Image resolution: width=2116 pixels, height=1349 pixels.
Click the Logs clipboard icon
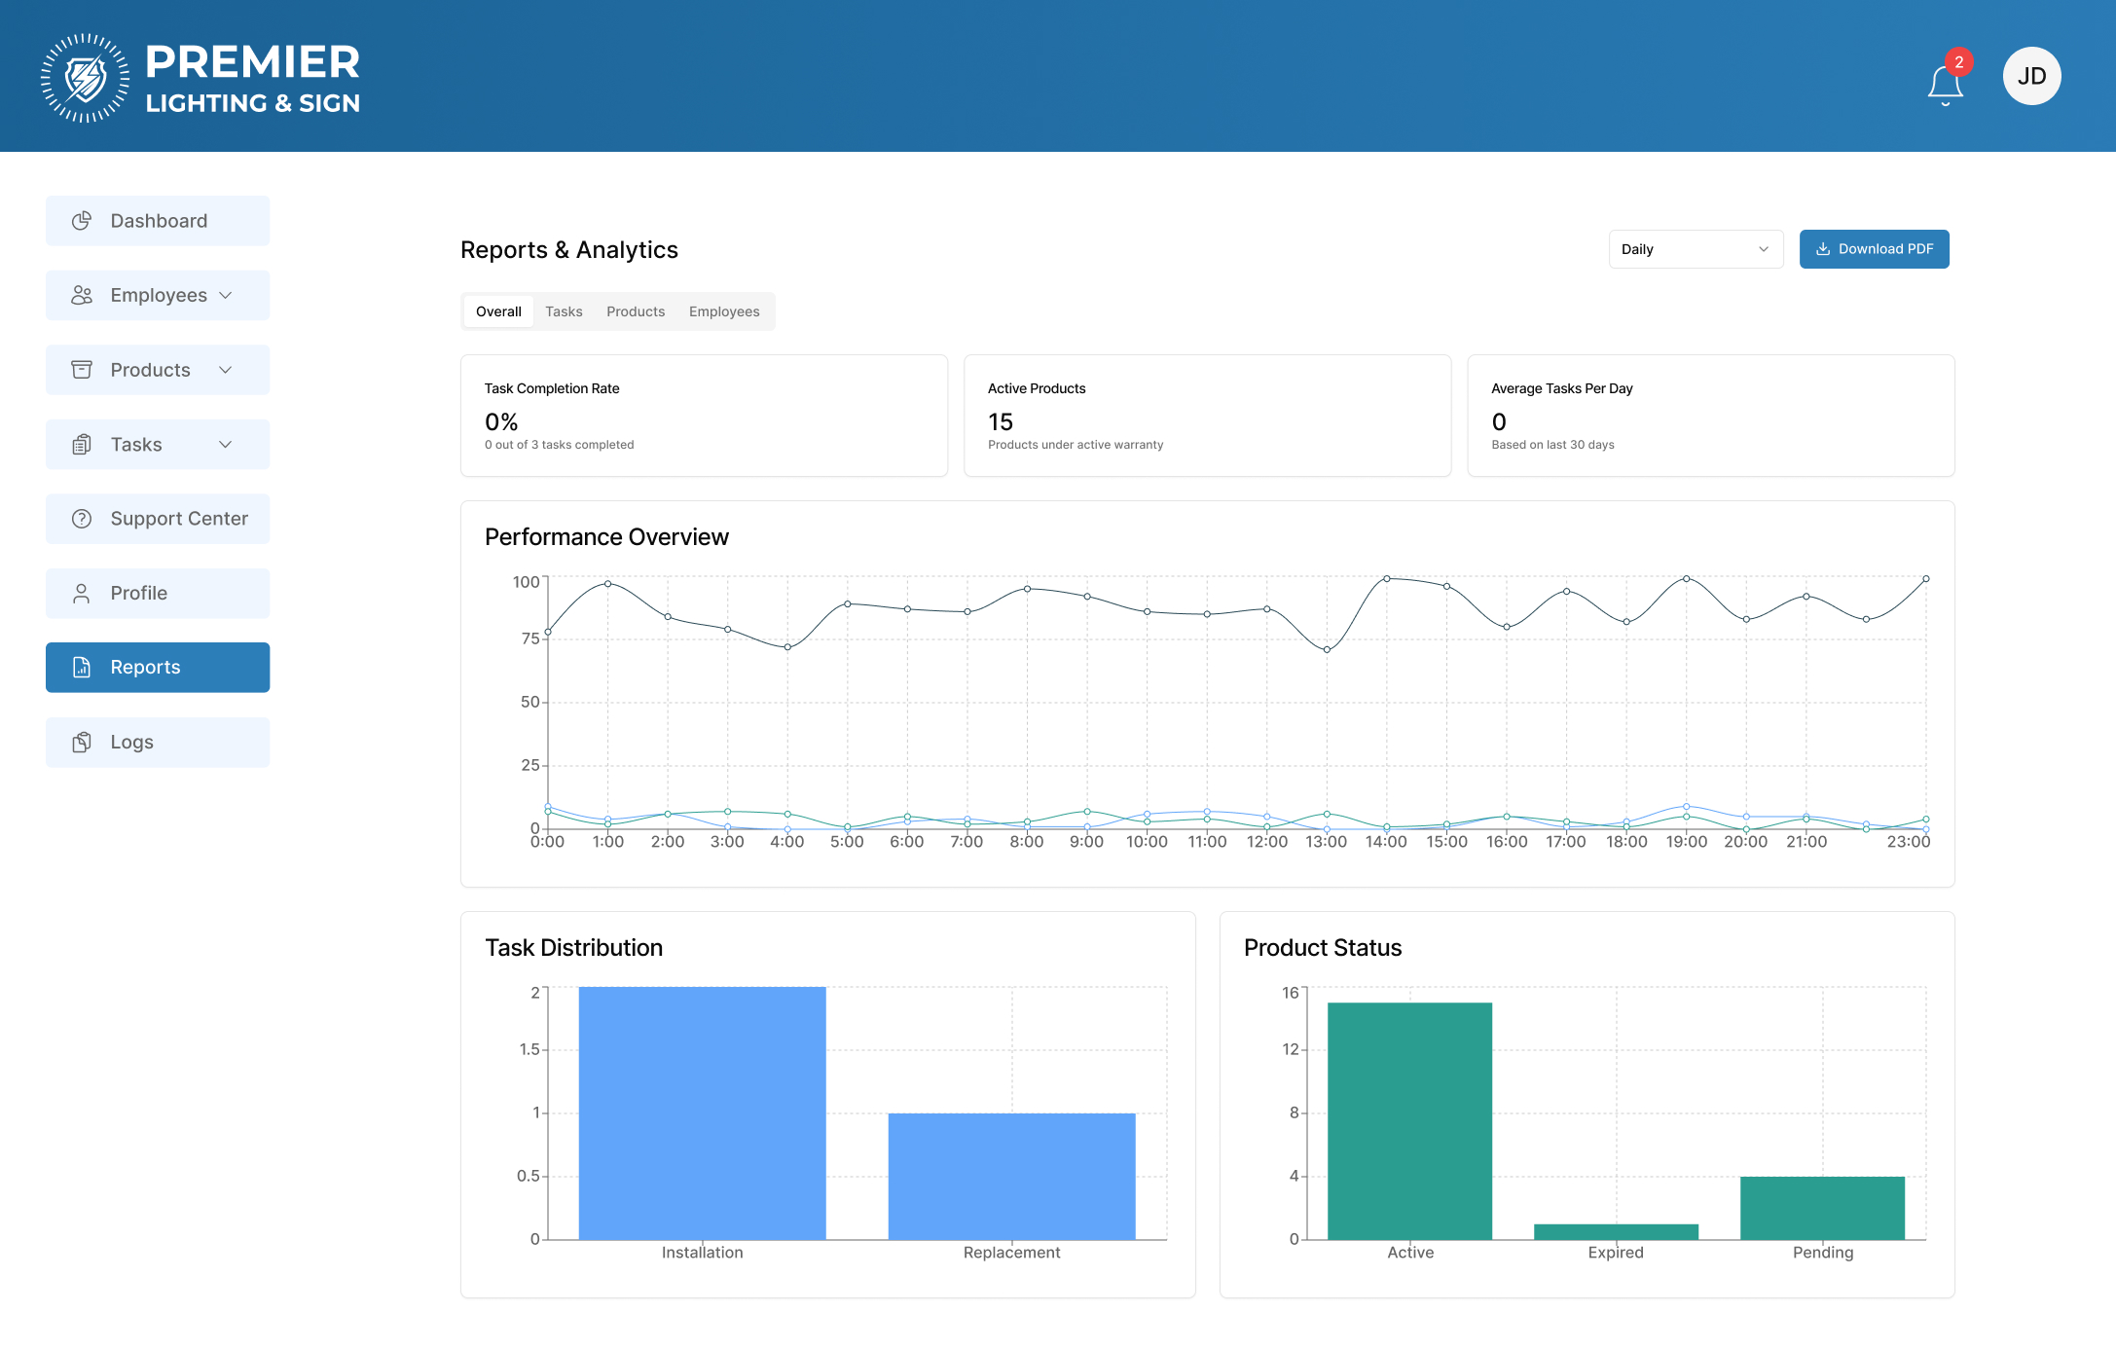pos(82,743)
